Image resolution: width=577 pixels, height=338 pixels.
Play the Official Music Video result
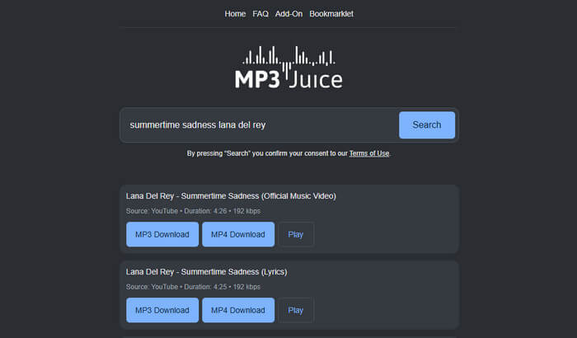click(296, 234)
